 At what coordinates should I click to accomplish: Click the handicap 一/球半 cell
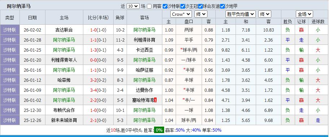pyautogui.click(x=189, y=60)
